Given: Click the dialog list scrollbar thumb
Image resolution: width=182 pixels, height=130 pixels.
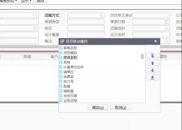Looking at the screenshot, I should pos(142,56).
